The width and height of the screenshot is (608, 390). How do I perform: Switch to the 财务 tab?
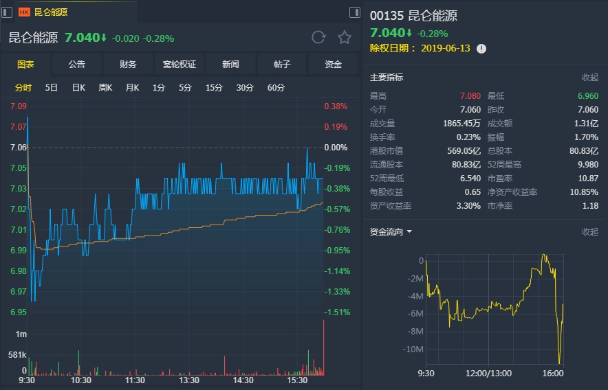pyautogui.click(x=128, y=65)
